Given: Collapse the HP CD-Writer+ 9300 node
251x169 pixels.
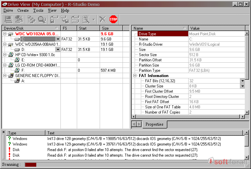Looking at the screenshot, I should click(x=5, y=54).
